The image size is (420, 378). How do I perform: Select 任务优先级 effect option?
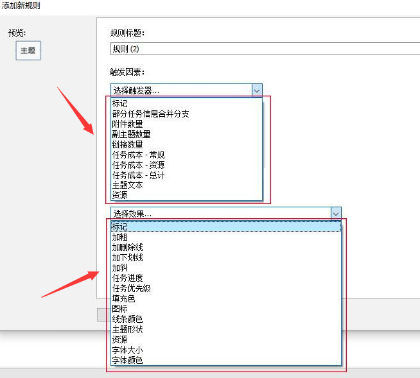pos(226,288)
